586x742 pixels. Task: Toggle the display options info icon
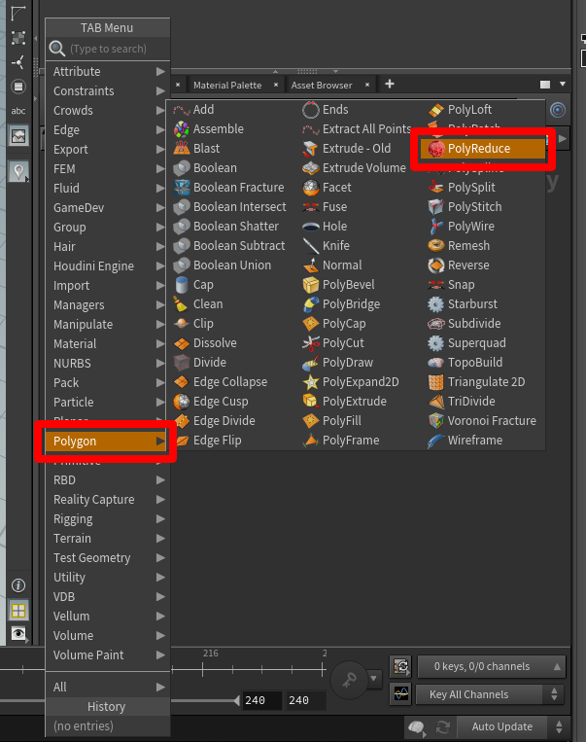tap(18, 585)
